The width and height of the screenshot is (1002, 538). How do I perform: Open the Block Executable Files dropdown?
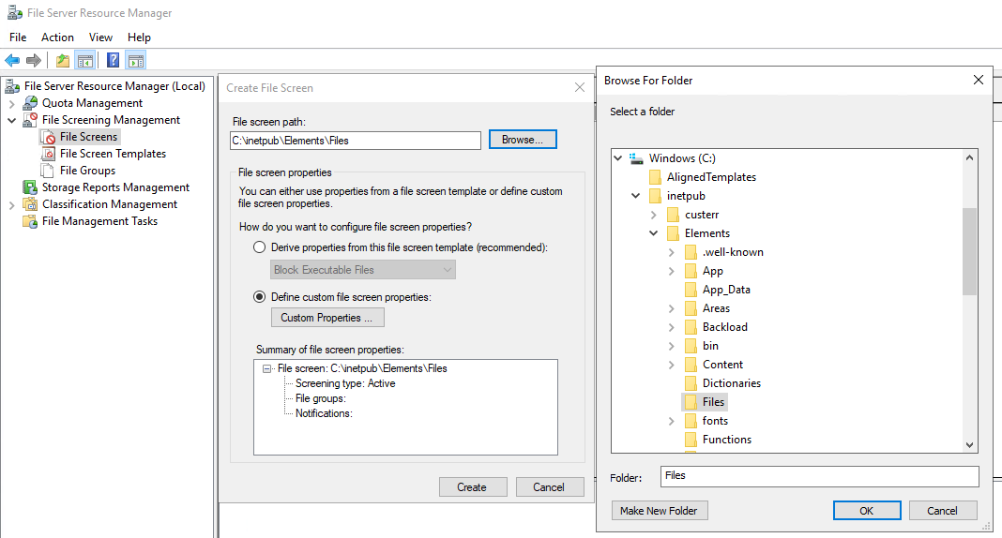click(x=363, y=269)
